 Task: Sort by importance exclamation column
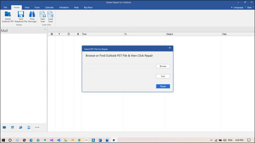point(59,34)
